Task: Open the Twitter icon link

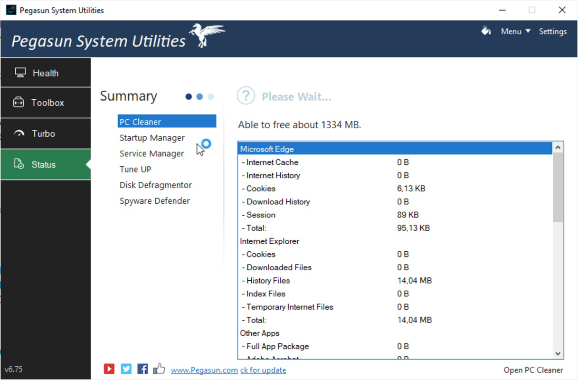Action: [126, 369]
